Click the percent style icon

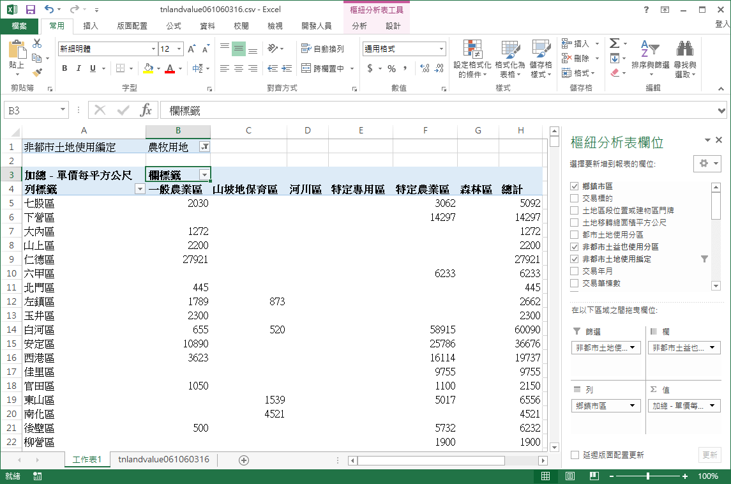pyautogui.click(x=391, y=68)
